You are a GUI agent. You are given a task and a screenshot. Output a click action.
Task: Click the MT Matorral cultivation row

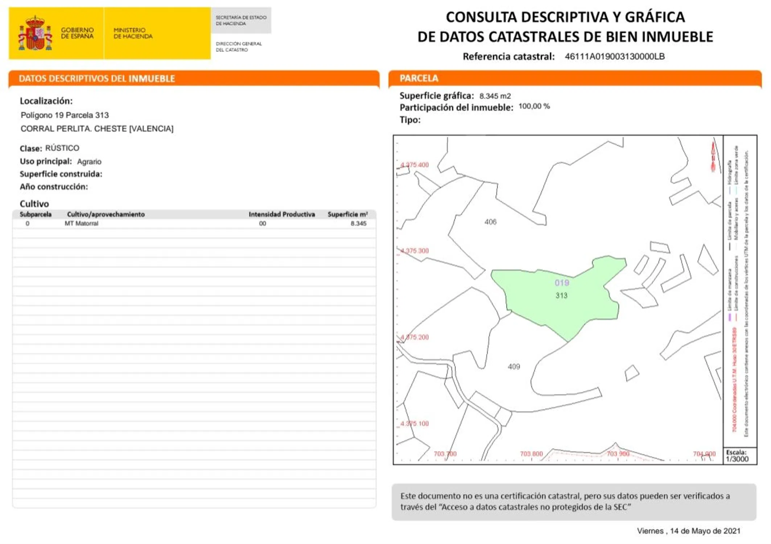(81, 223)
